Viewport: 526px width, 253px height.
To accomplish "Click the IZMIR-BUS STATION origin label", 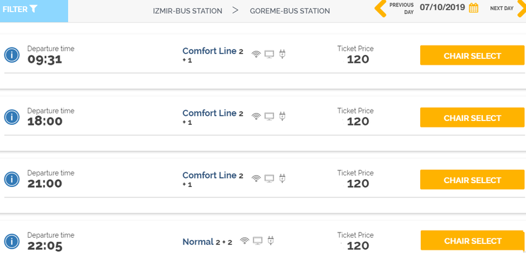I will [x=187, y=11].
